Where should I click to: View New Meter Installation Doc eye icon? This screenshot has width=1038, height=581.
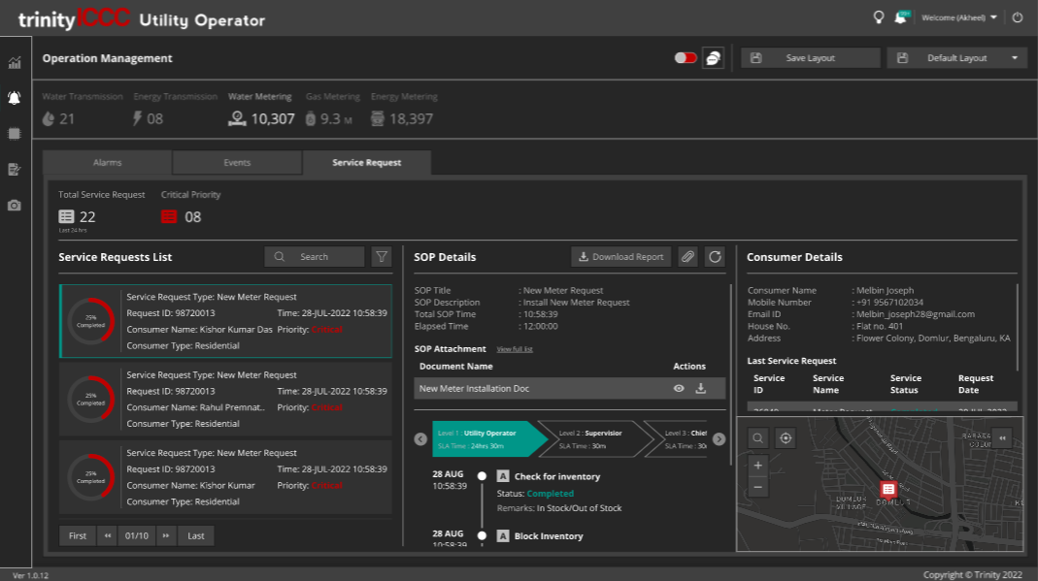679,389
